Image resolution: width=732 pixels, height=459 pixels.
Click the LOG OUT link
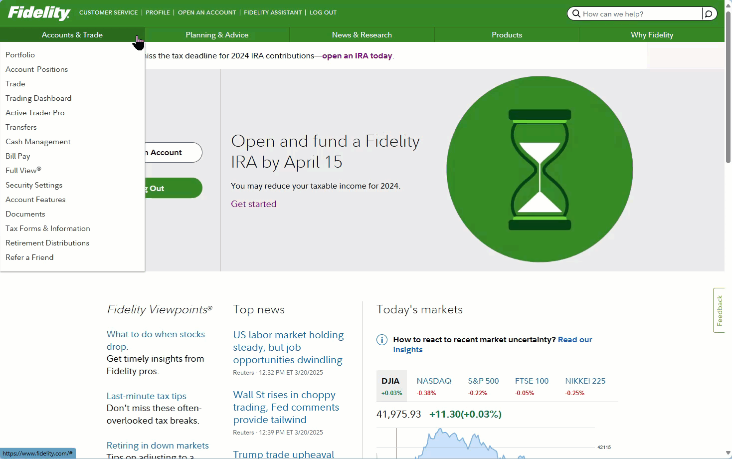pos(323,12)
